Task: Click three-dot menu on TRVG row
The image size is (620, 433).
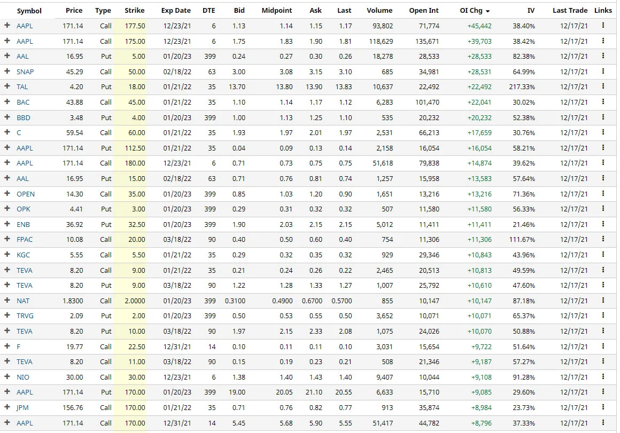Action: [x=603, y=315]
